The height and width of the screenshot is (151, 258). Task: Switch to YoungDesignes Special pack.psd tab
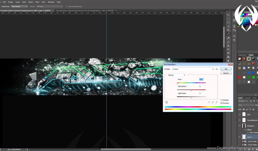[x=85, y=11]
